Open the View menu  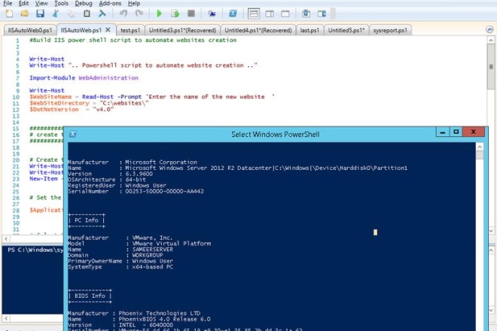click(41, 4)
